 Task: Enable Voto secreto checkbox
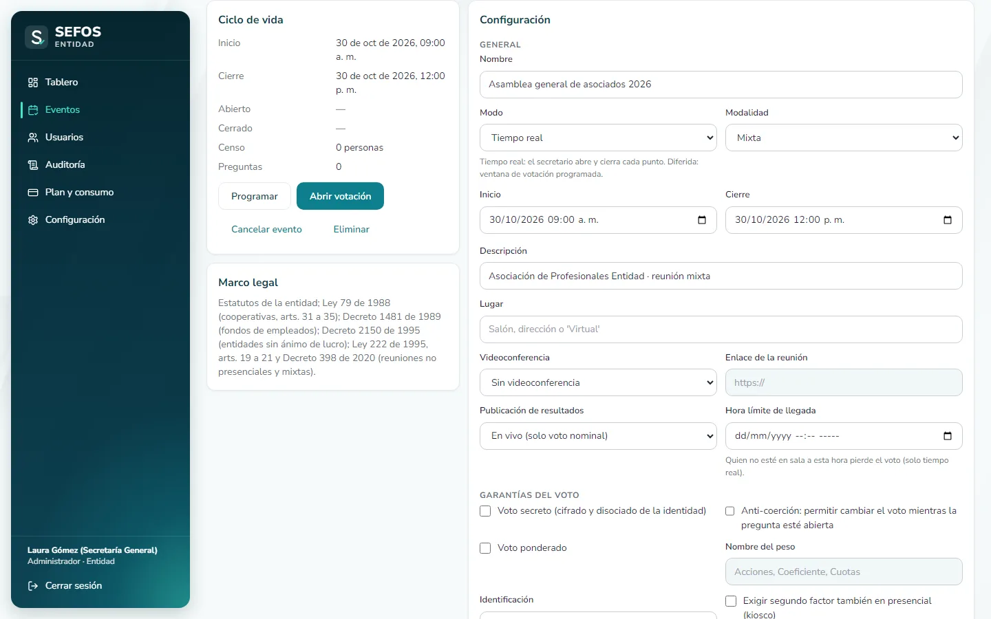485,511
